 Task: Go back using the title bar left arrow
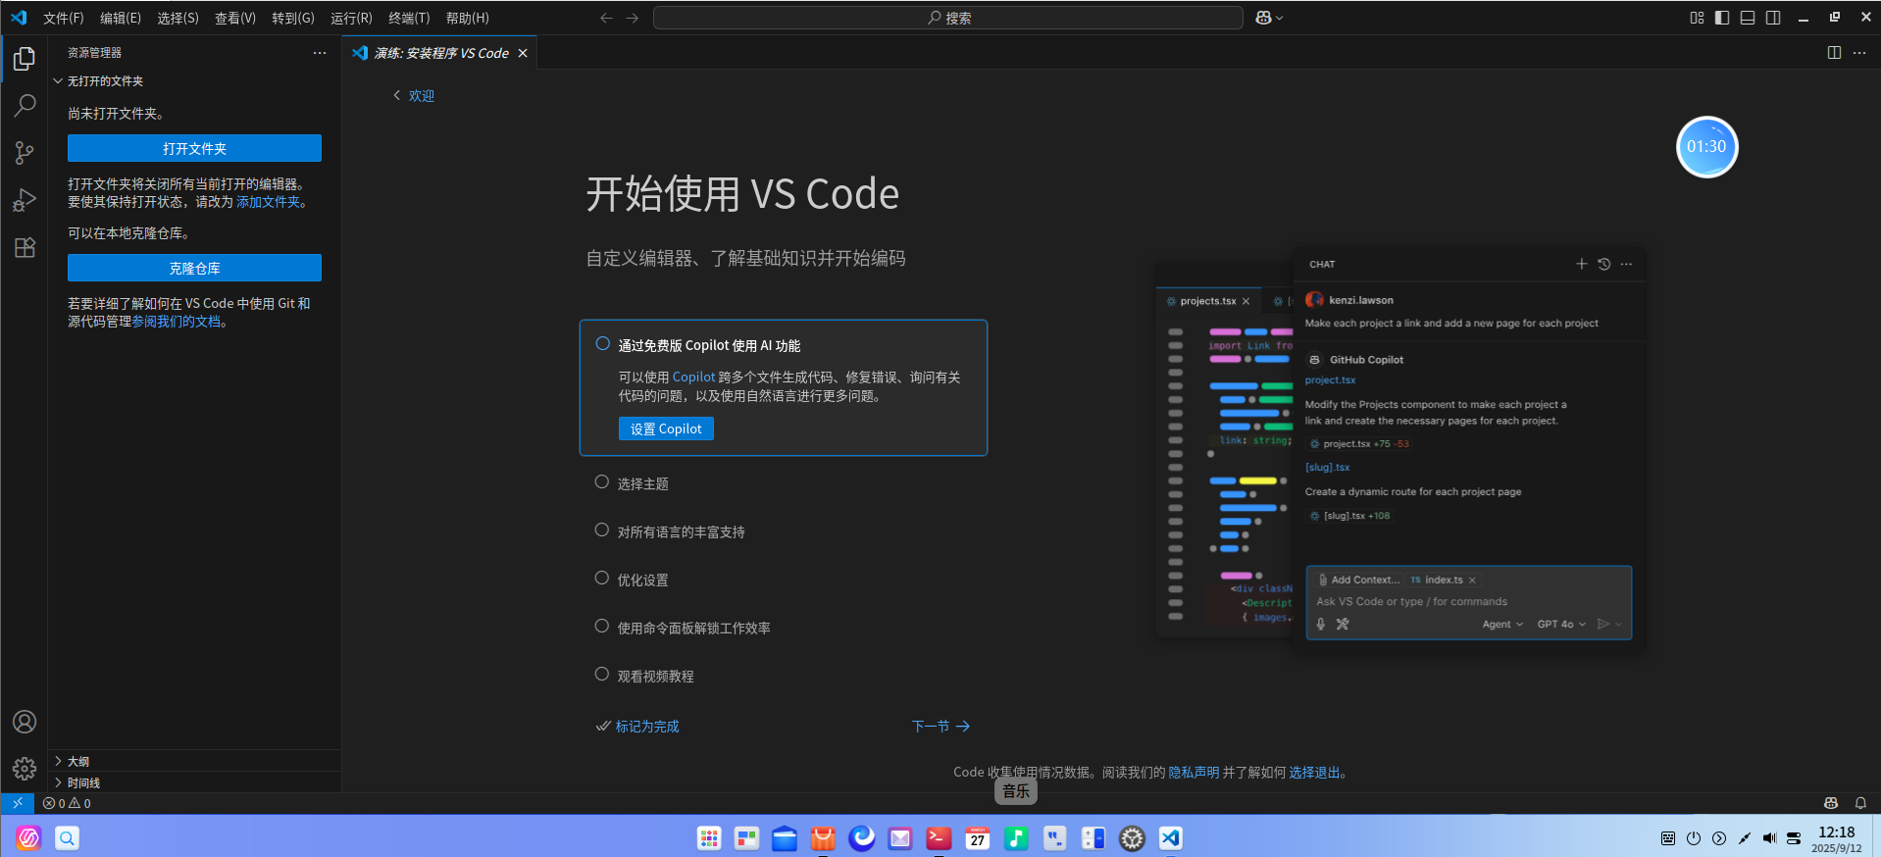[606, 18]
